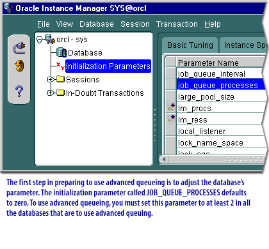Click the modify marker icon beside lm_procs
The width and height of the screenshot is (269, 249).
tap(171, 107)
